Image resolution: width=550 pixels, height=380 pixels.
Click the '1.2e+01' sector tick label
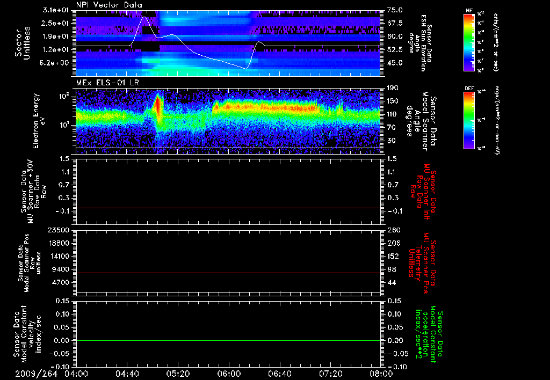(x=56, y=50)
